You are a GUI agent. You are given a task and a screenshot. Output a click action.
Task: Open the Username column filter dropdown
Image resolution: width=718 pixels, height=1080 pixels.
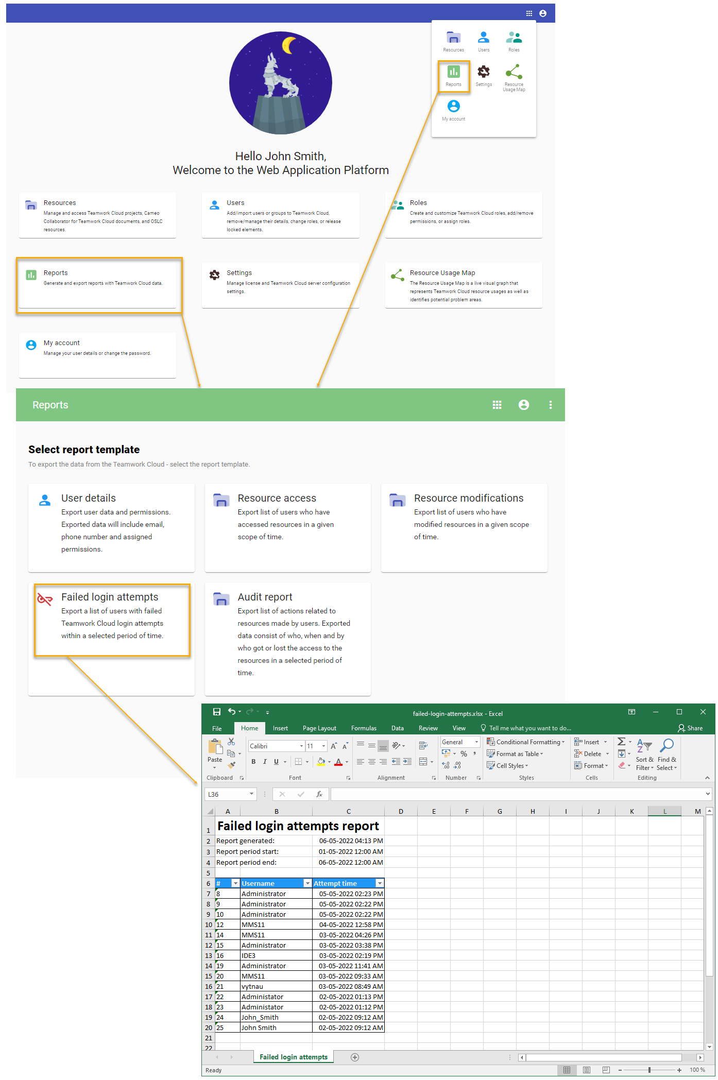(307, 883)
